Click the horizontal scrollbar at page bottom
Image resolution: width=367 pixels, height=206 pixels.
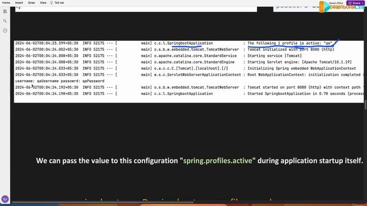(x=103, y=202)
